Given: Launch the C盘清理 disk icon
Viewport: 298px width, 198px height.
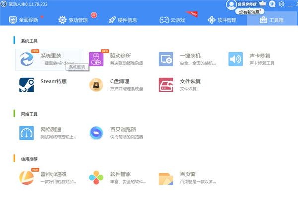Looking at the screenshot, I should point(96,85).
